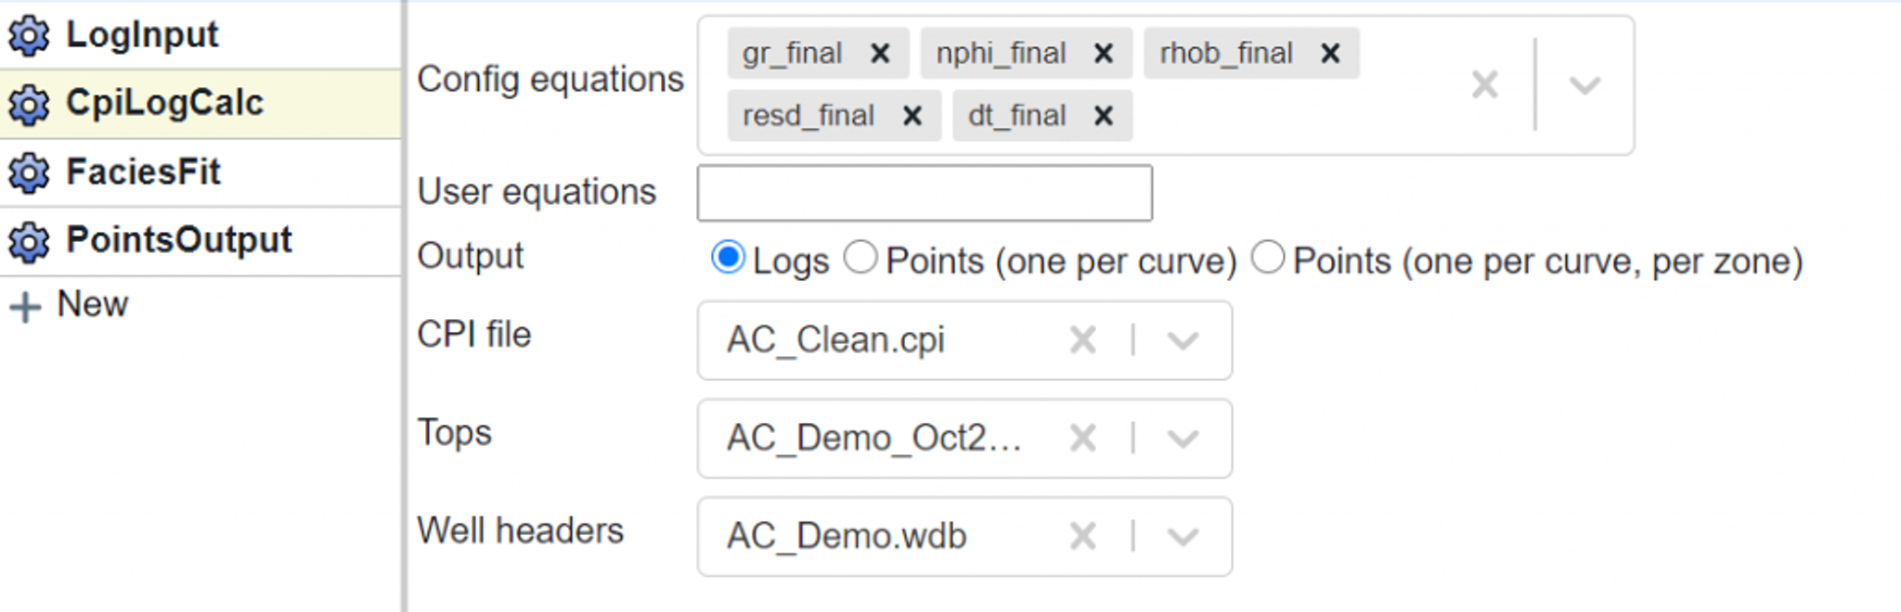Open the CPI file dropdown

1183,340
